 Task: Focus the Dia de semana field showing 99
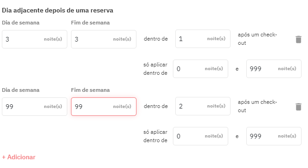click(x=35, y=107)
